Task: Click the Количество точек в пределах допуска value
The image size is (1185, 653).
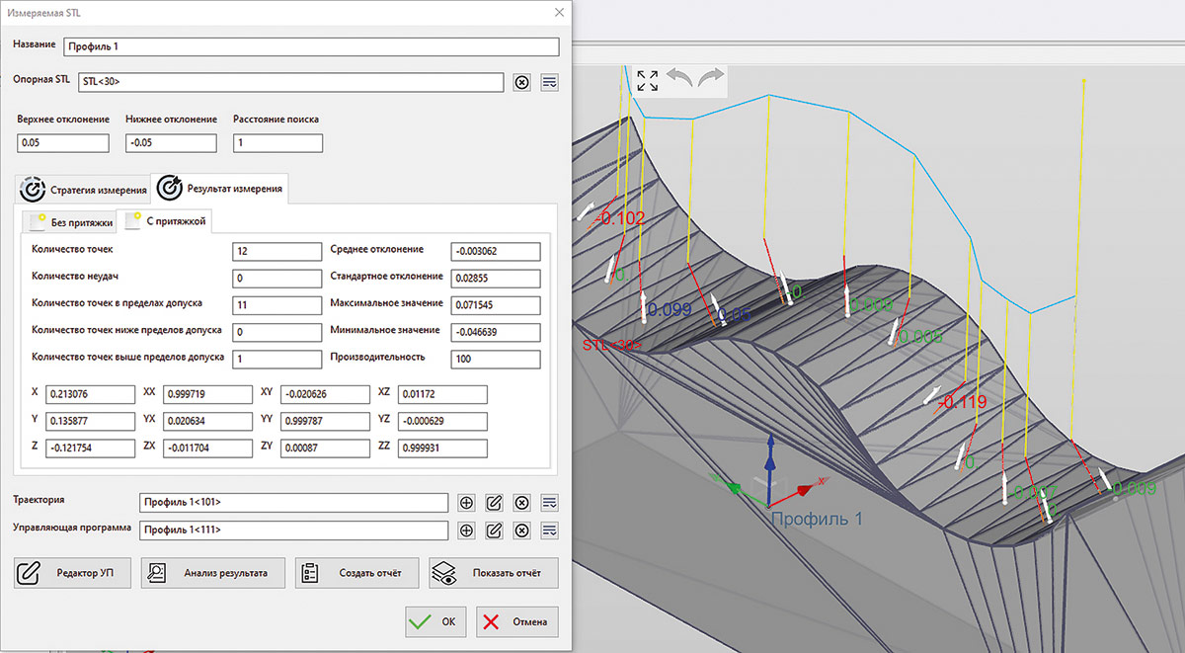Action: [277, 304]
